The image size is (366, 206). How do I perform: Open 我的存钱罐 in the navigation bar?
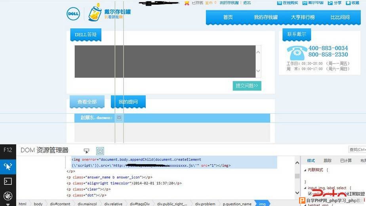[266, 17]
